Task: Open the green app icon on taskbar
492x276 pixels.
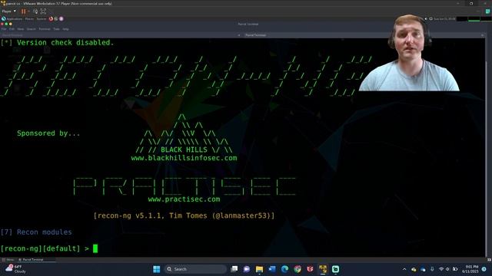Action: 335,269
